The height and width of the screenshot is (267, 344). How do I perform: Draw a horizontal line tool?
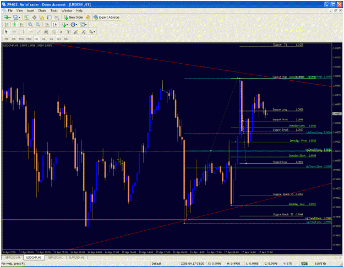tap(31, 32)
